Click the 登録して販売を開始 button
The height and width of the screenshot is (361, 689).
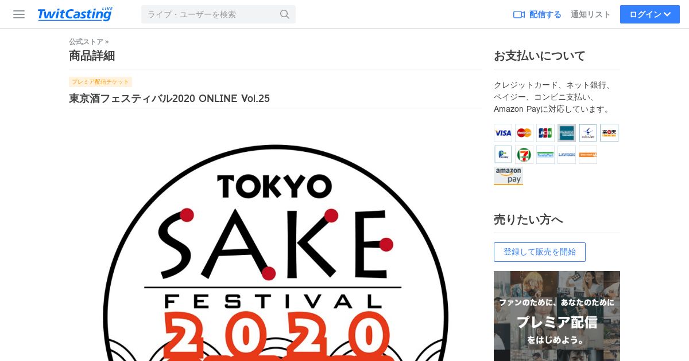point(540,252)
